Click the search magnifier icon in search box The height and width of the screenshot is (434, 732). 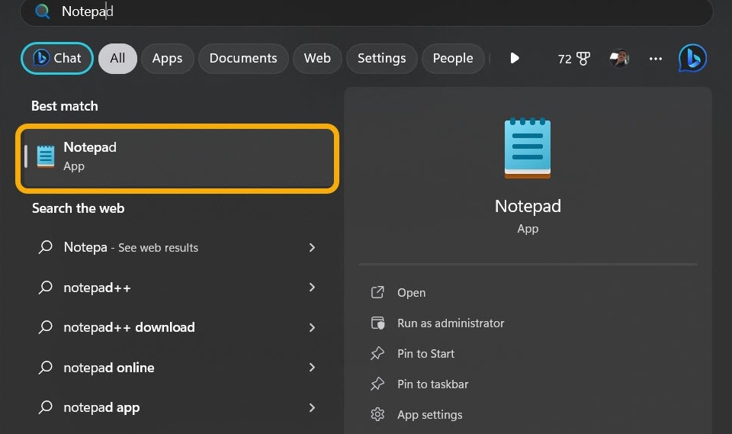(43, 11)
